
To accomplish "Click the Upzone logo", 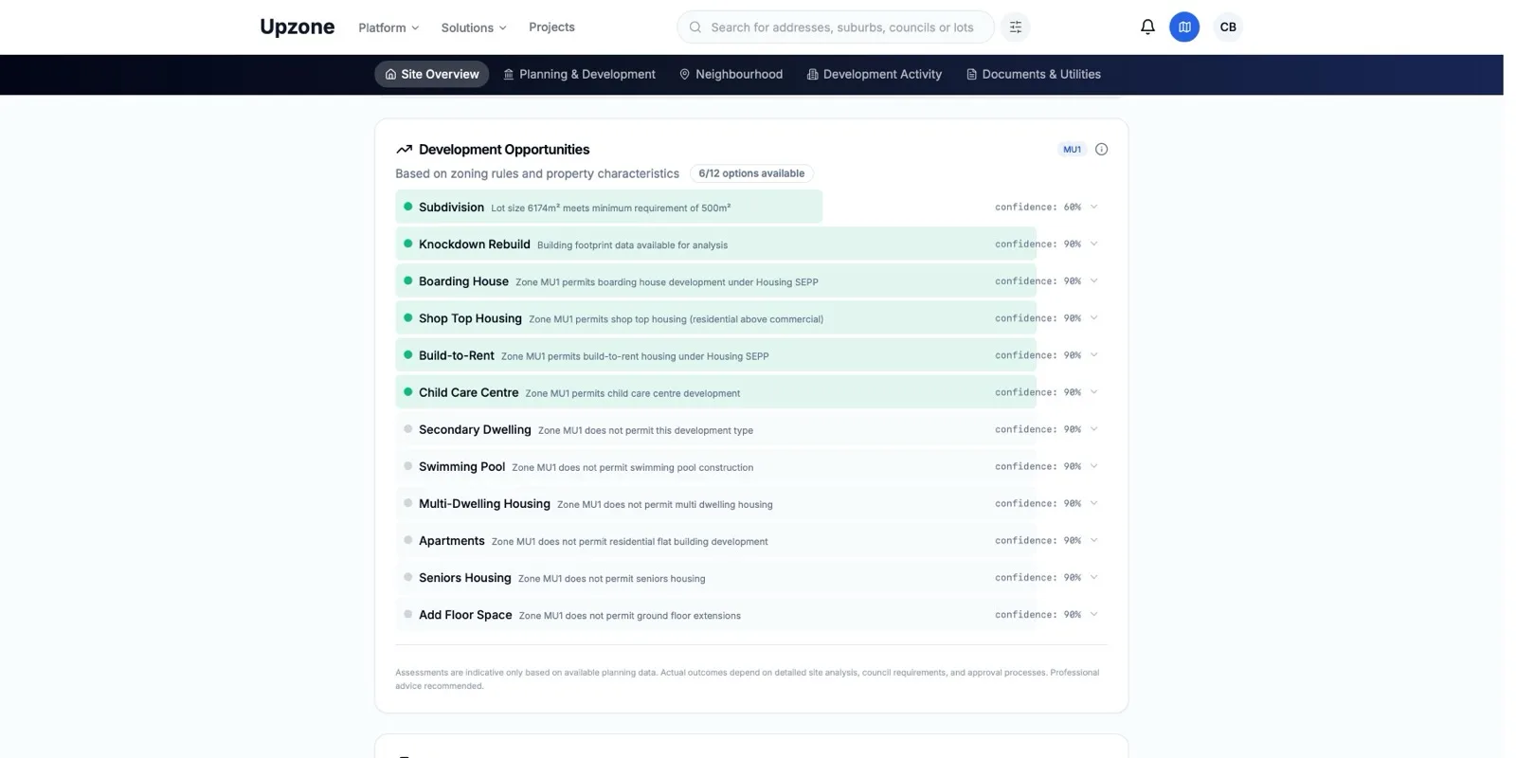I will pyautogui.click(x=297, y=27).
